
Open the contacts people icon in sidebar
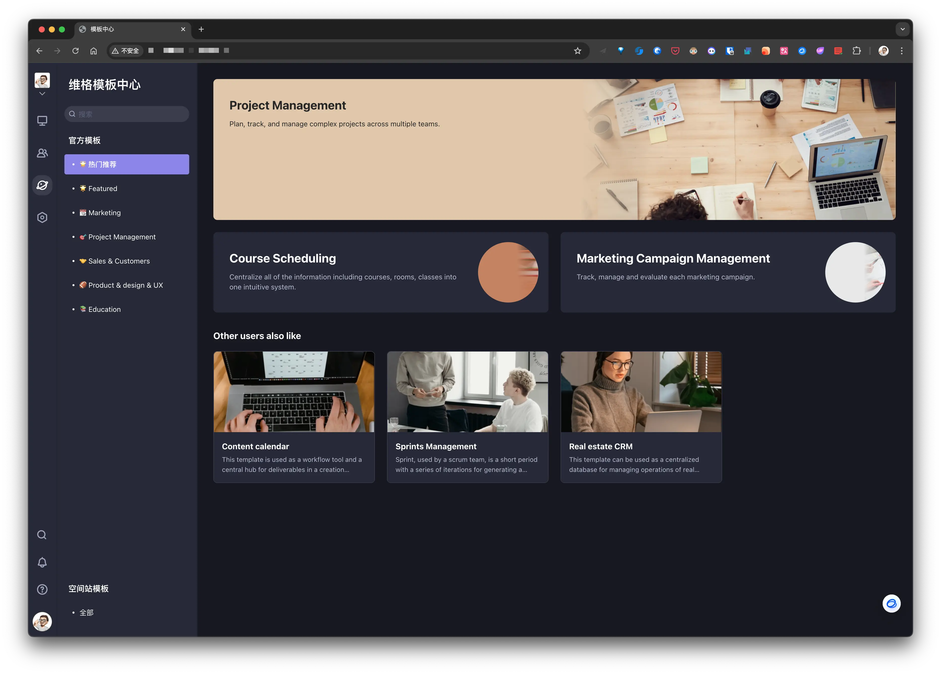42,153
